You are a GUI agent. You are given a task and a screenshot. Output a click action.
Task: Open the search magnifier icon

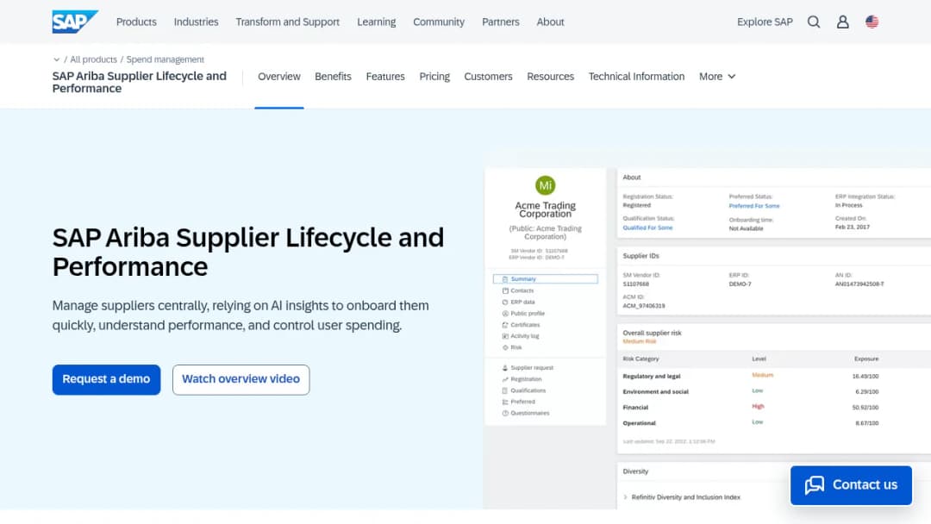814,22
